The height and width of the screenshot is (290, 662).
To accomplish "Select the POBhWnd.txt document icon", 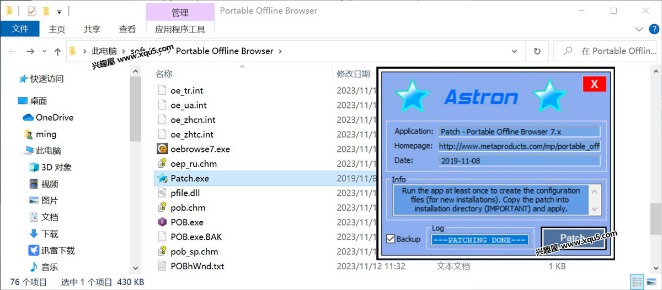I will pyautogui.click(x=162, y=266).
